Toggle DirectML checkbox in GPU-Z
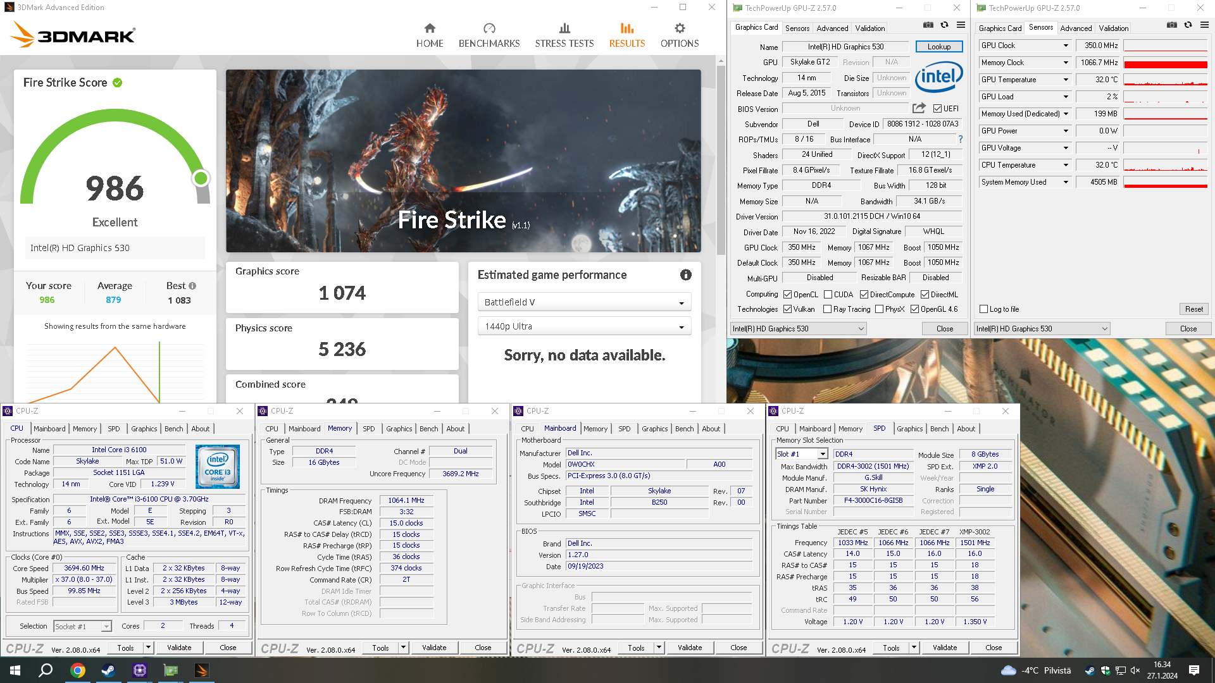Screen dimensions: 1215x683 pos(925,295)
